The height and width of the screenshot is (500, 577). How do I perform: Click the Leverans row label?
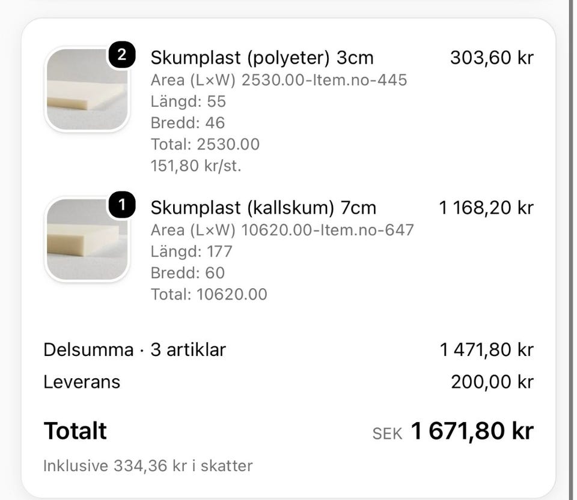coord(82,382)
